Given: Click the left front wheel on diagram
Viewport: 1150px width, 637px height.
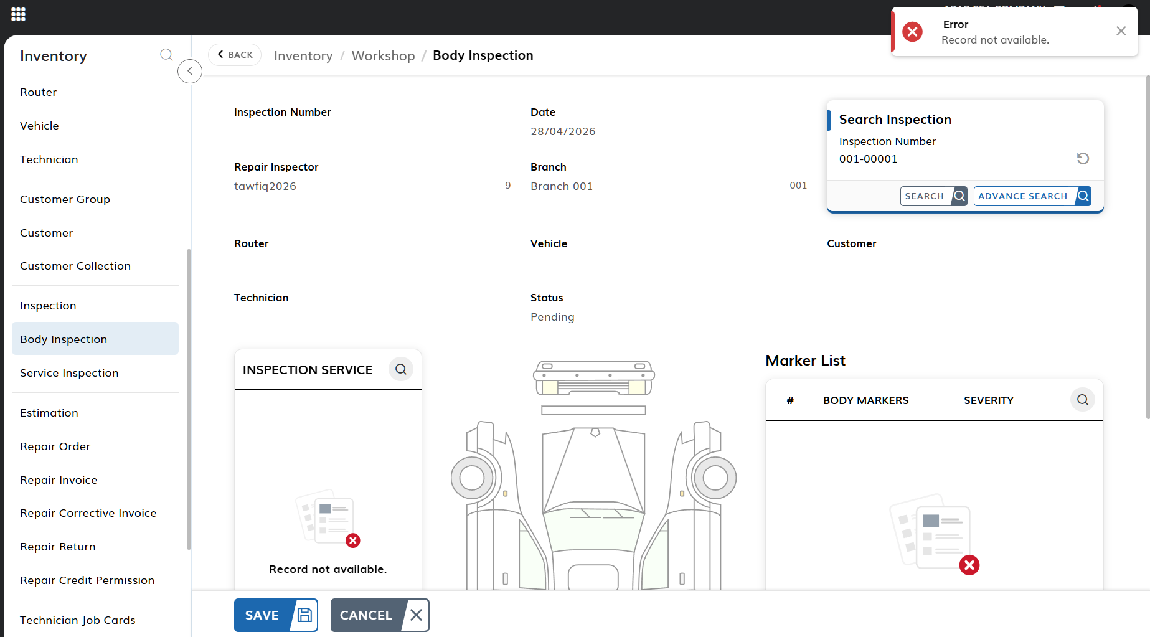Looking at the screenshot, I should pyautogui.click(x=471, y=478).
